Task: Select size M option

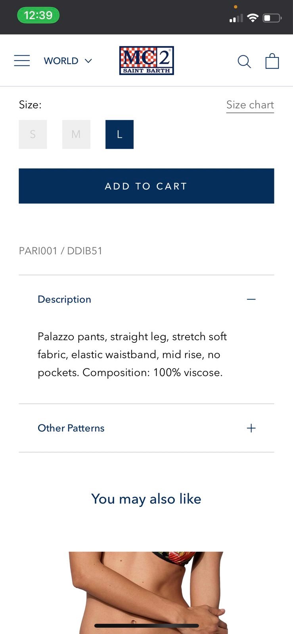Action: (76, 134)
